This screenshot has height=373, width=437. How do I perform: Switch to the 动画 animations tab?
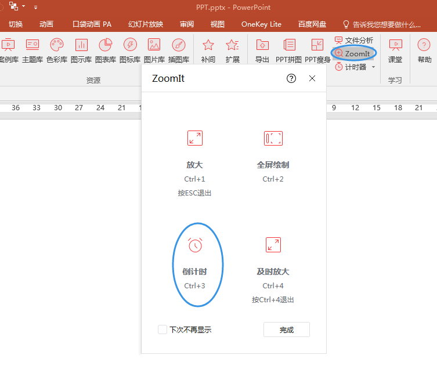point(46,24)
